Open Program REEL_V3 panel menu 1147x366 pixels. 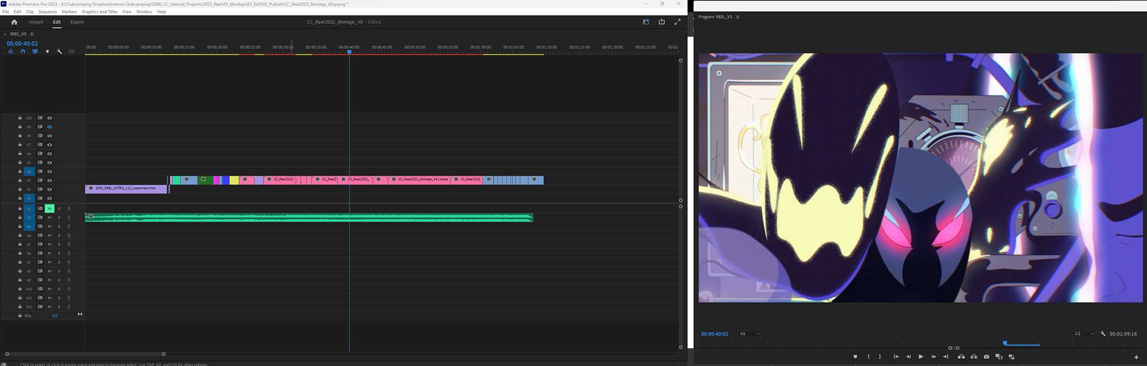tap(738, 17)
